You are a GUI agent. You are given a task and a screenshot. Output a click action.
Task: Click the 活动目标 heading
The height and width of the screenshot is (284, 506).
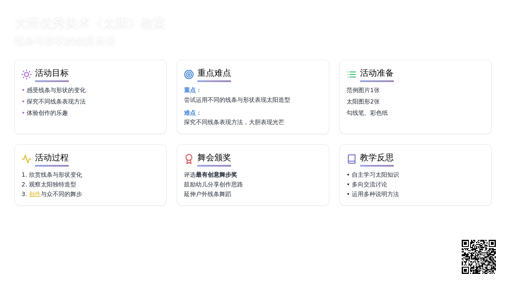pyautogui.click(x=52, y=73)
